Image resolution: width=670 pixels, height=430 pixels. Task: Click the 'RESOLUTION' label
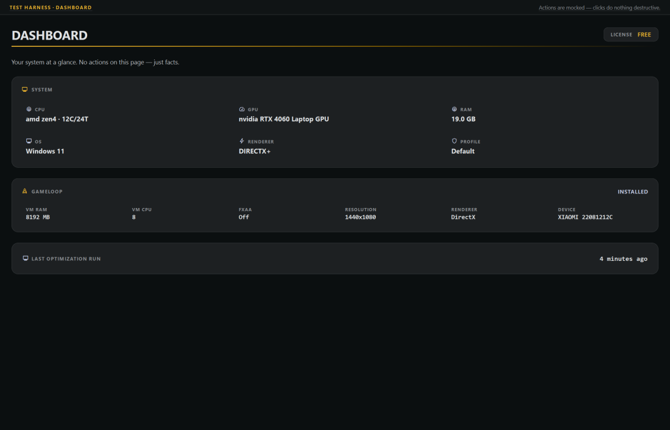(x=361, y=210)
